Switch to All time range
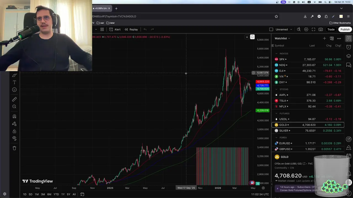The height and width of the screenshot is (198, 353). pos(74,194)
